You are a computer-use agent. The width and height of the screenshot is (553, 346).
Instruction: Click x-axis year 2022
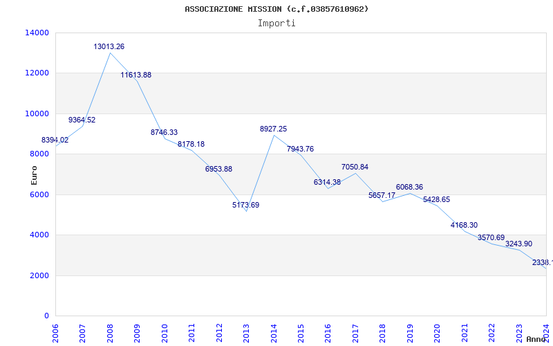[491, 333]
